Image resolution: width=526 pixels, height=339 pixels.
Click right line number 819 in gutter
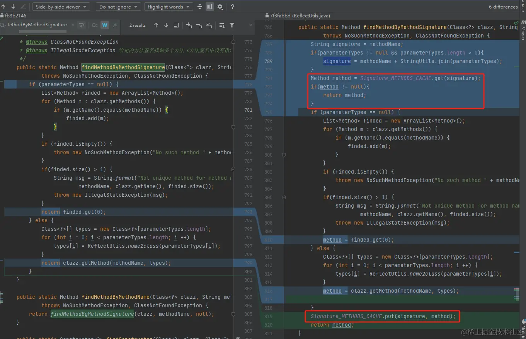click(268, 316)
